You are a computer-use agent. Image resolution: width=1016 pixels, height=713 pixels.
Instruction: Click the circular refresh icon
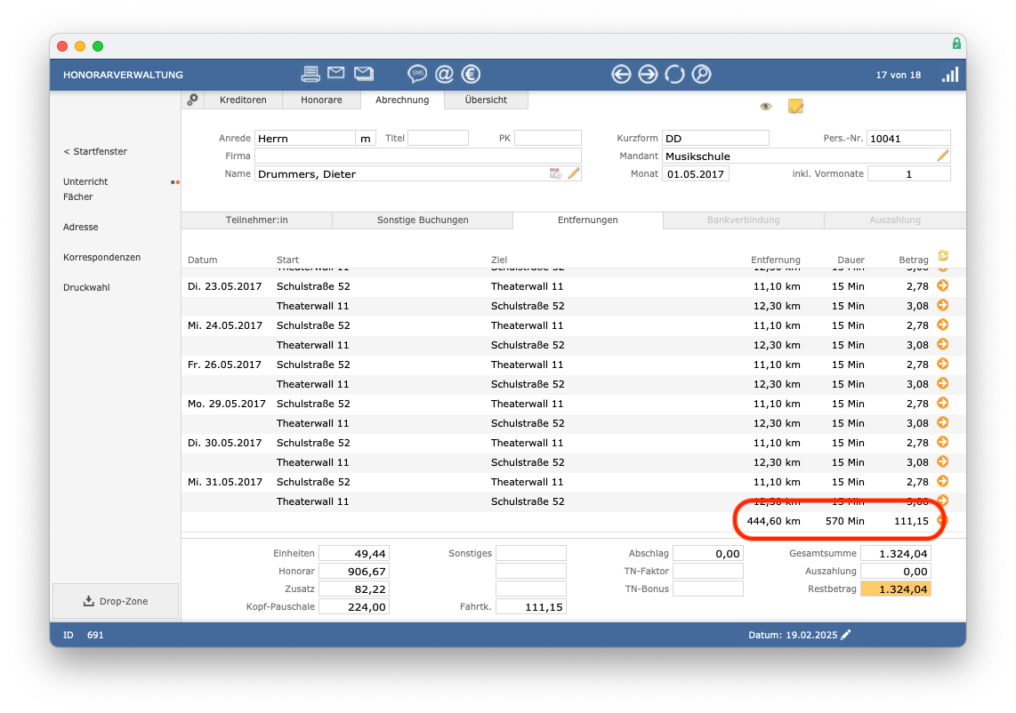pos(674,75)
